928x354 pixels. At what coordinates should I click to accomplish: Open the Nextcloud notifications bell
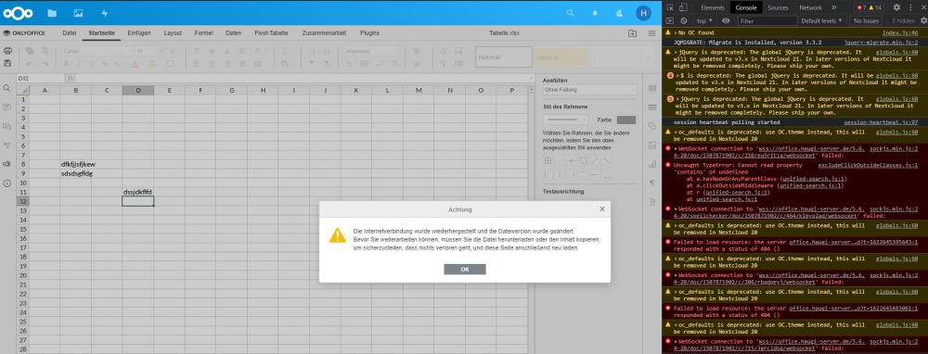tap(595, 12)
